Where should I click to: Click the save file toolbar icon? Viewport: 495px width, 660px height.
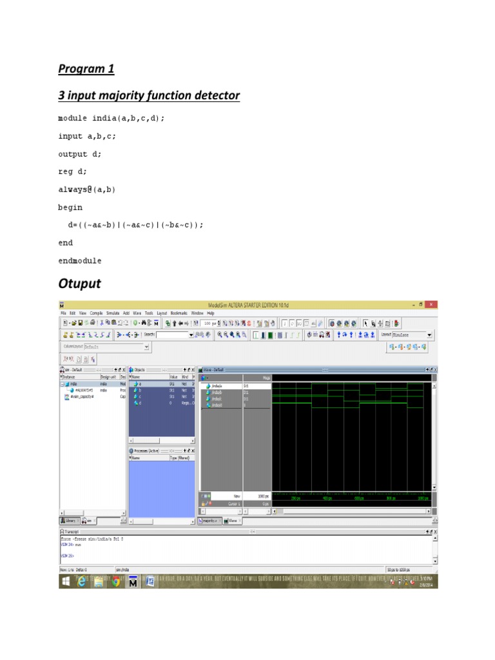point(81,324)
